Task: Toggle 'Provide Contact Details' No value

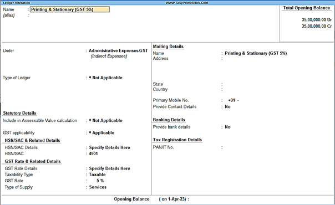Action: tap(227, 107)
